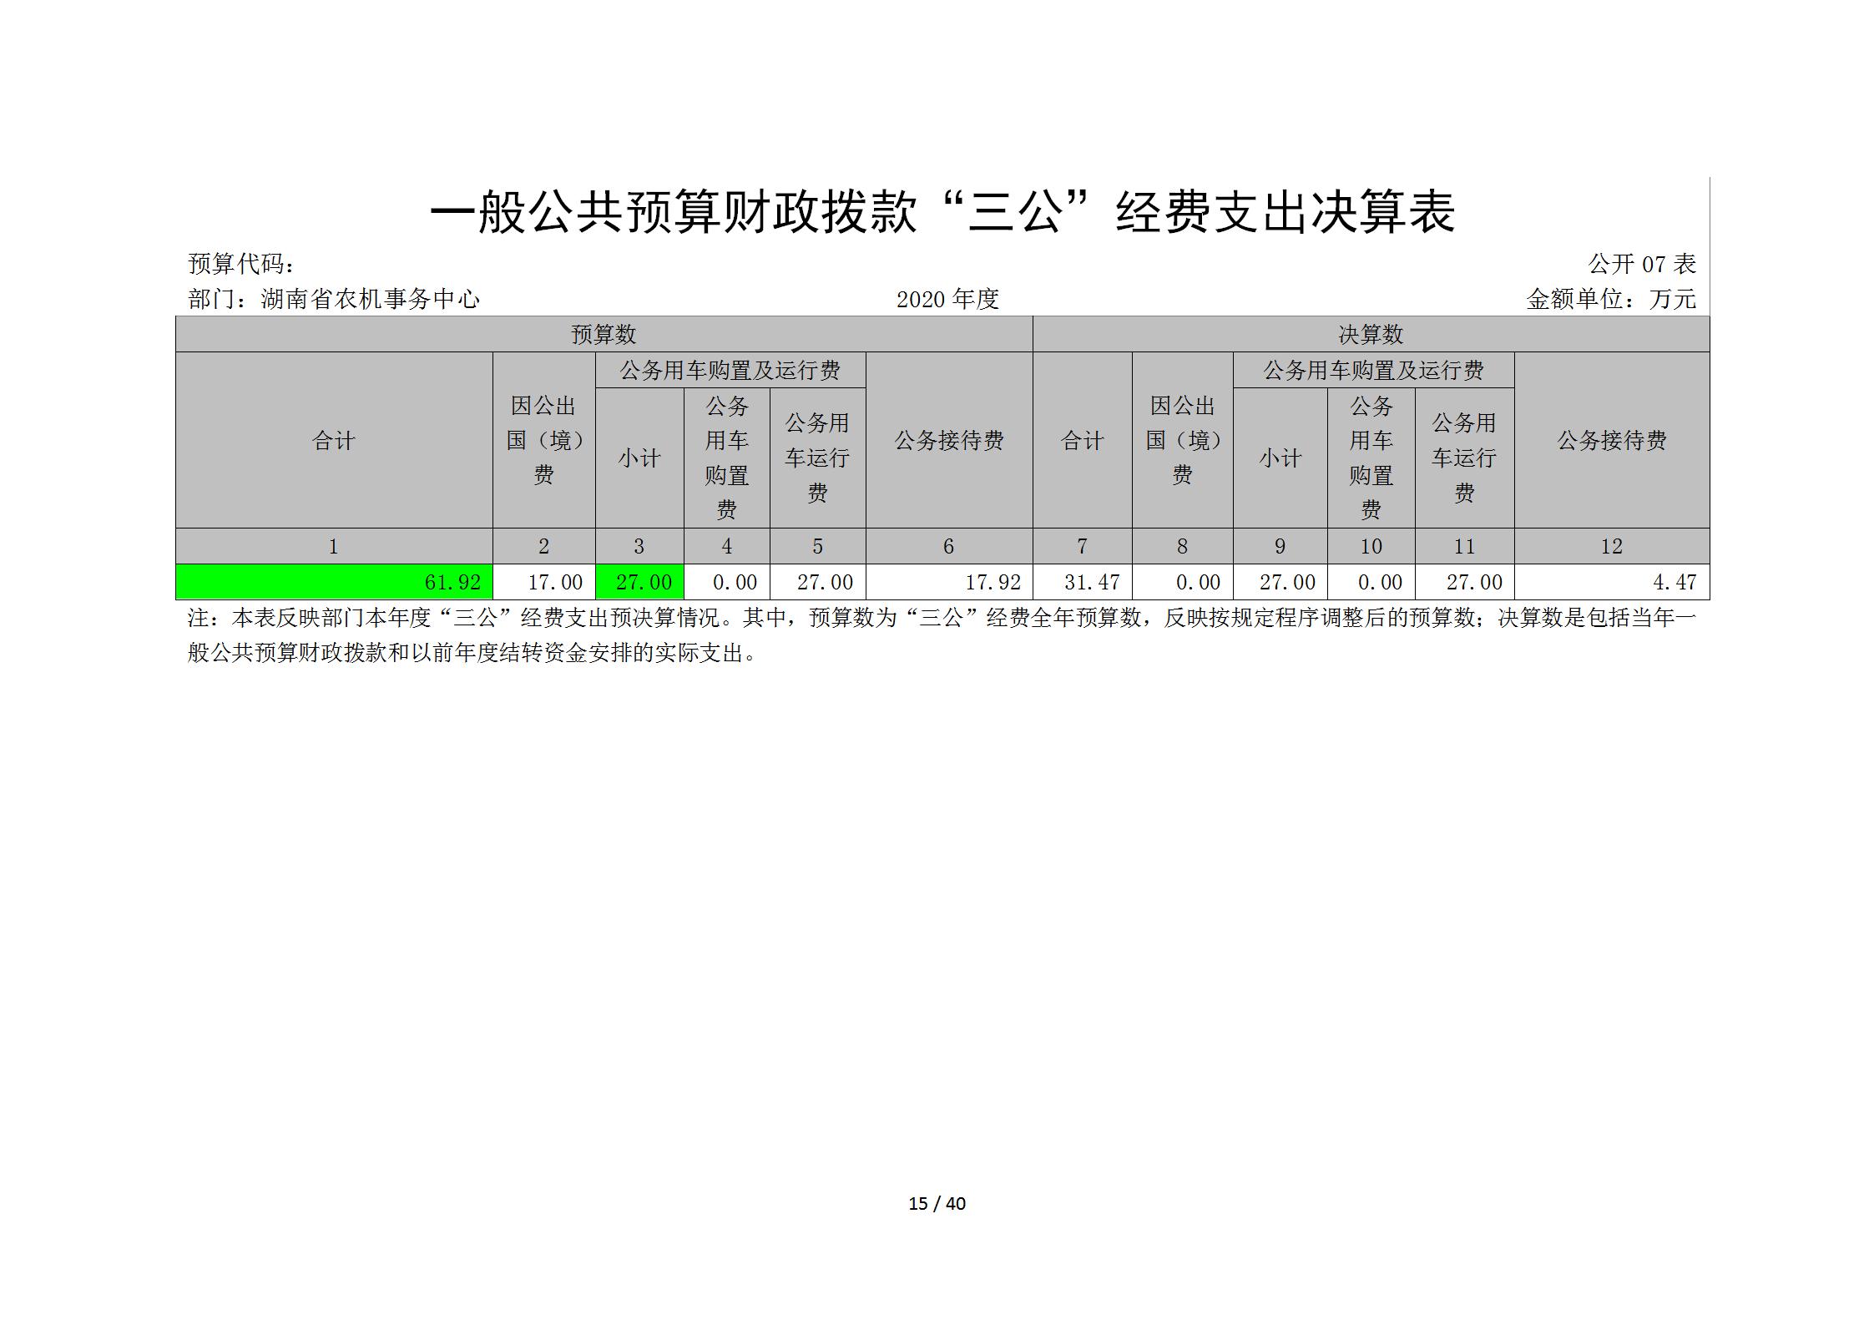
Task: Click 公务接待费 header above column 12
Action: pyautogui.click(x=1612, y=440)
